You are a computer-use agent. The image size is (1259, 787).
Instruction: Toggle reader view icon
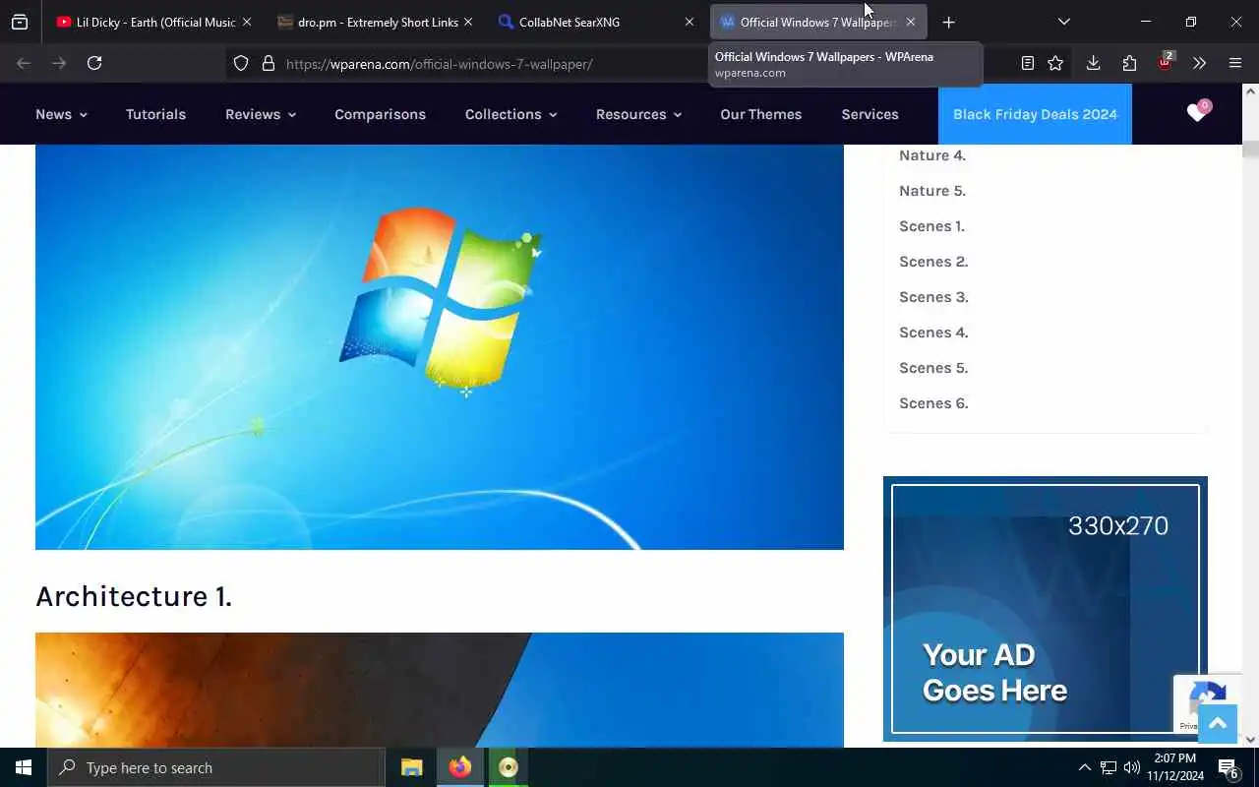pyautogui.click(x=1027, y=63)
